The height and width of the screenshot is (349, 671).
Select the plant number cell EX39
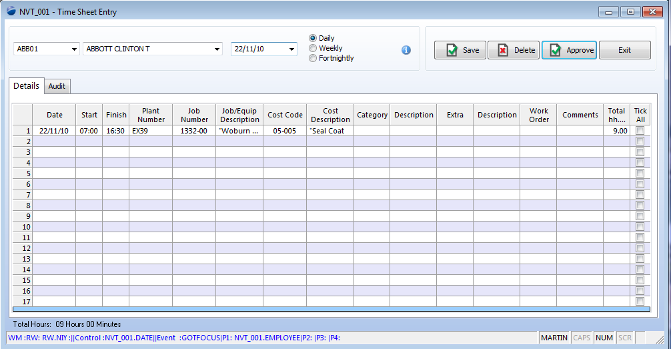tap(151, 131)
